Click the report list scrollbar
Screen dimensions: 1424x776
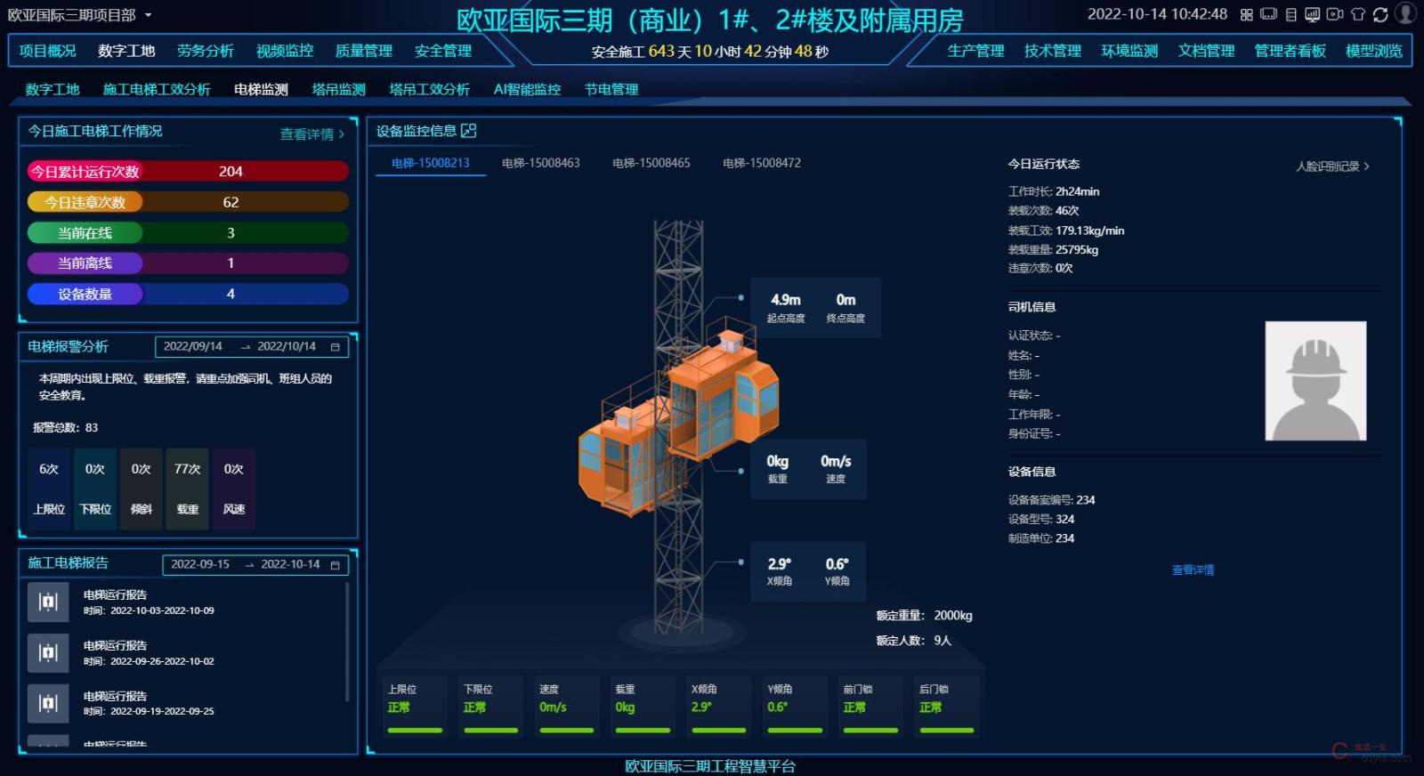(x=347, y=641)
